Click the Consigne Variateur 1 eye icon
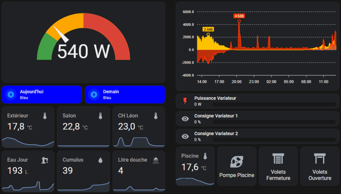This screenshot has height=194, width=341. coord(185,119)
